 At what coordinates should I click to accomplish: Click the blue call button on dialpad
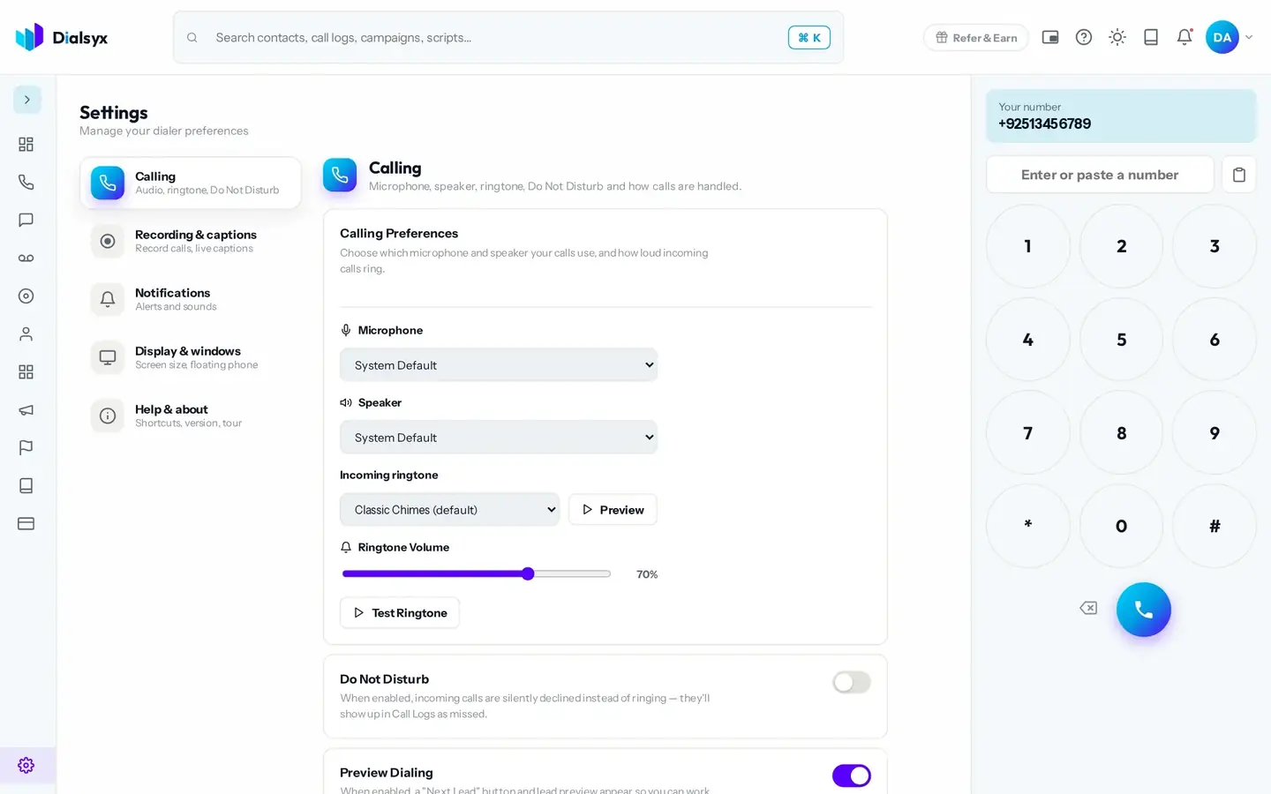pyautogui.click(x=1144, y=610)
